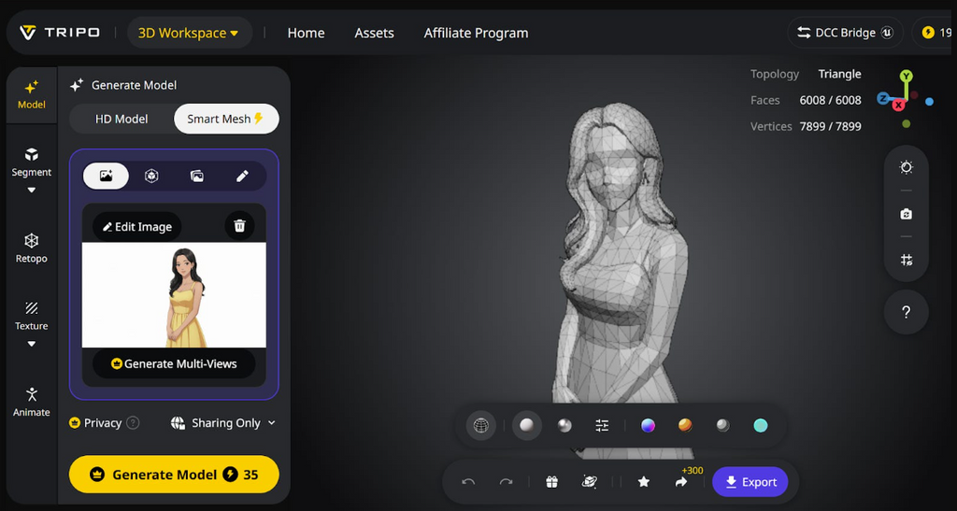Select the Model sidebar tool
The image size is (957, 511).
point(31,94)
